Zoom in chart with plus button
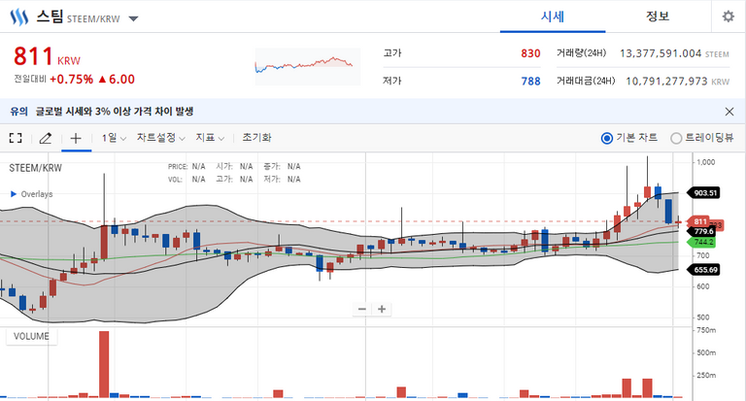Viewport: 746px width, 401px height. (x=382, y=309)
